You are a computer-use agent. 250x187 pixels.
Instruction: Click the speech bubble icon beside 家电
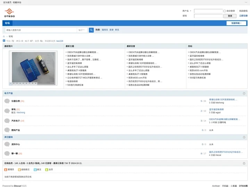[7, 111]
